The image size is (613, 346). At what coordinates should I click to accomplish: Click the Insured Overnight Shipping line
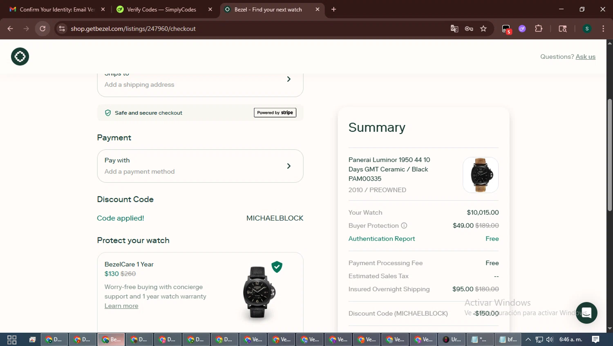point(423,289)
